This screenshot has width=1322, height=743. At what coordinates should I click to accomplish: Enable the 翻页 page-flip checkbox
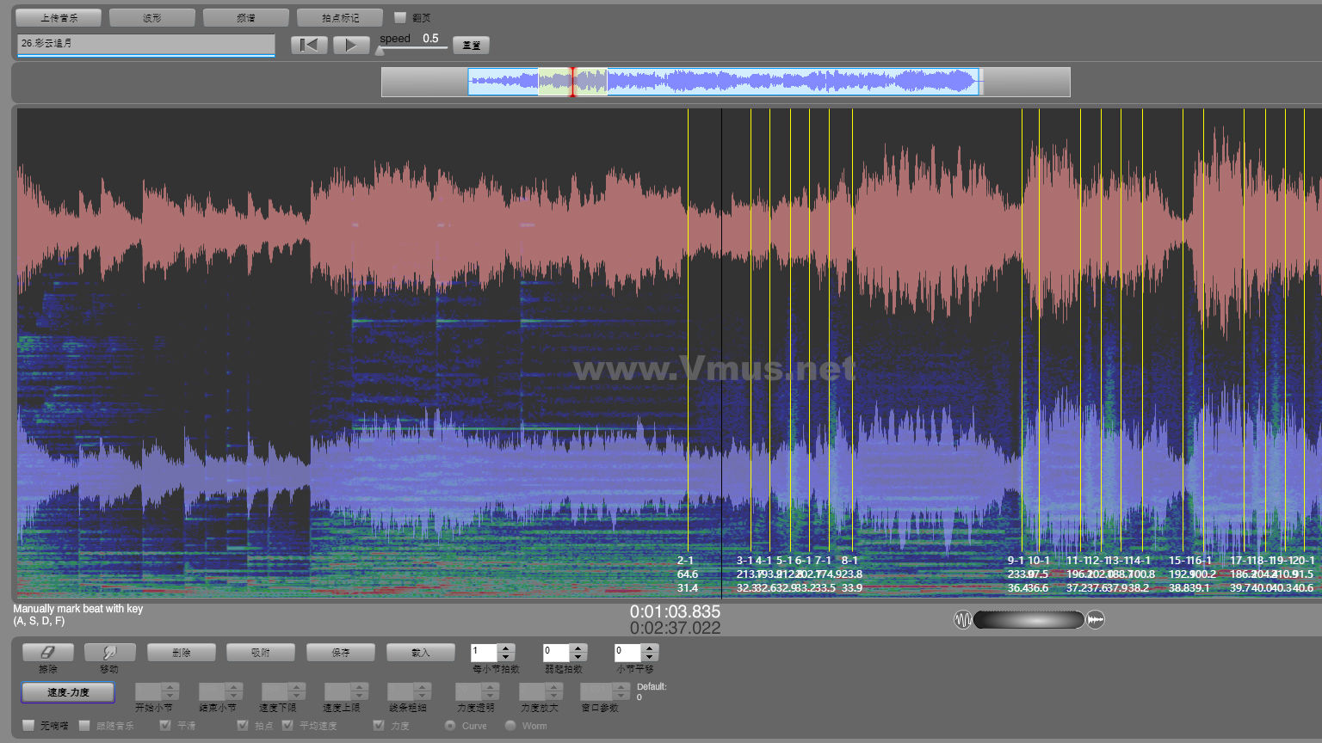399,17
